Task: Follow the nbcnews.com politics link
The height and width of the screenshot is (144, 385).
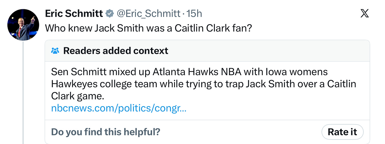Action: [x=119, y=109]
